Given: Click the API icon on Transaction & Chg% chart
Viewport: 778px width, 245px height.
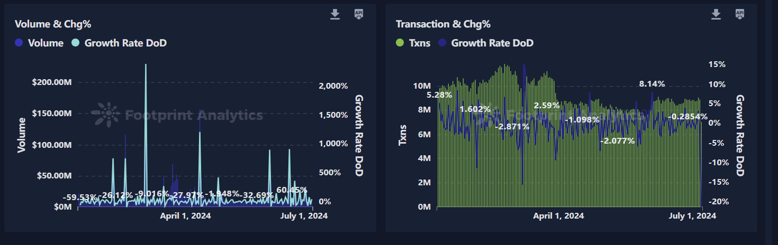Looking at the screenshot, I should coord(740,14).
